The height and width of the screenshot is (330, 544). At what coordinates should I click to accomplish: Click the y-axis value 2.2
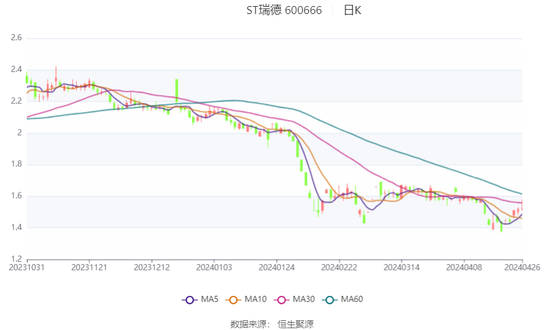[16, 101]
